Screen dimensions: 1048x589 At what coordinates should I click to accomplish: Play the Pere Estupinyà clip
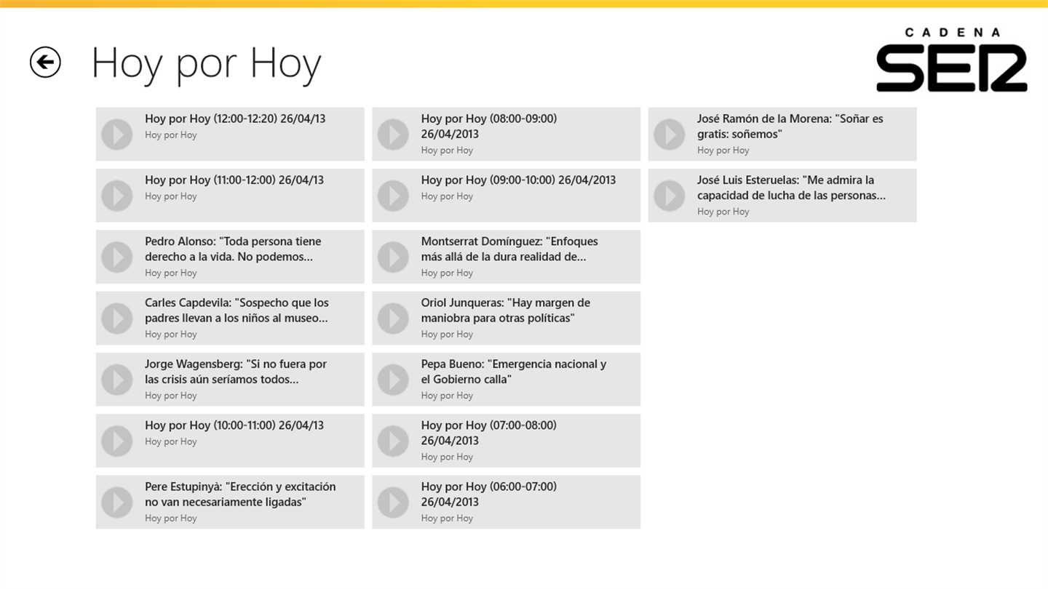(117, 502)
